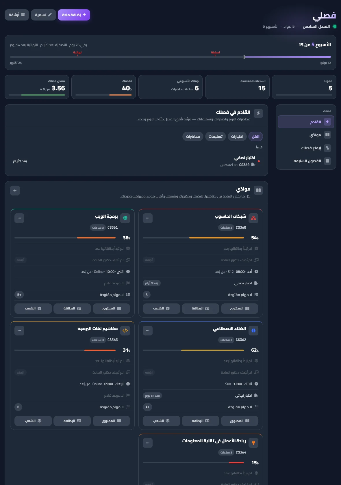Click the code icon of مفاهيم لغات البرمجة
Screen dimensions: 341x485
(125, 331)
